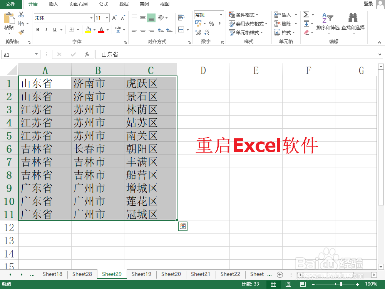Open Find and Select binoculars icon
Viewport: 385px width, 289px height.
tap(353, 18)
